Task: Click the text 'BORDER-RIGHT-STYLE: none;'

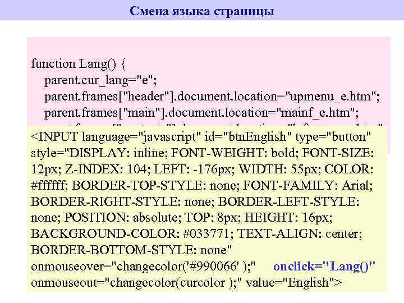Action: tap(123, 201)
